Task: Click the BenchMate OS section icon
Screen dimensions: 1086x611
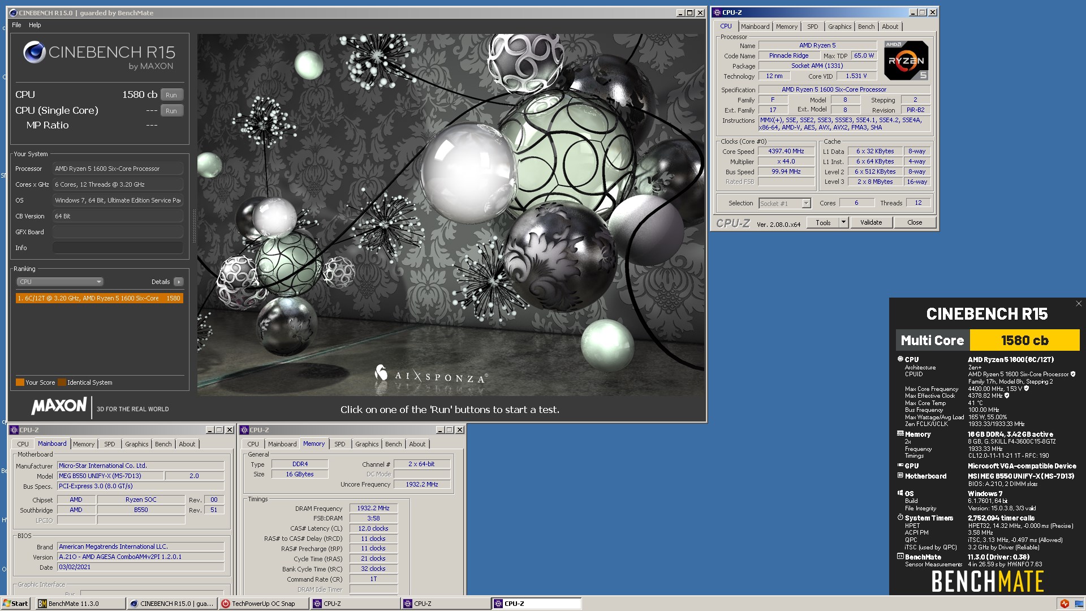Action: [900, 493]
